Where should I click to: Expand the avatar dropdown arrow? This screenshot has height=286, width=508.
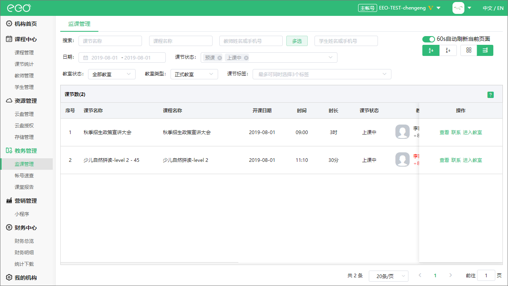coord(470,8)
